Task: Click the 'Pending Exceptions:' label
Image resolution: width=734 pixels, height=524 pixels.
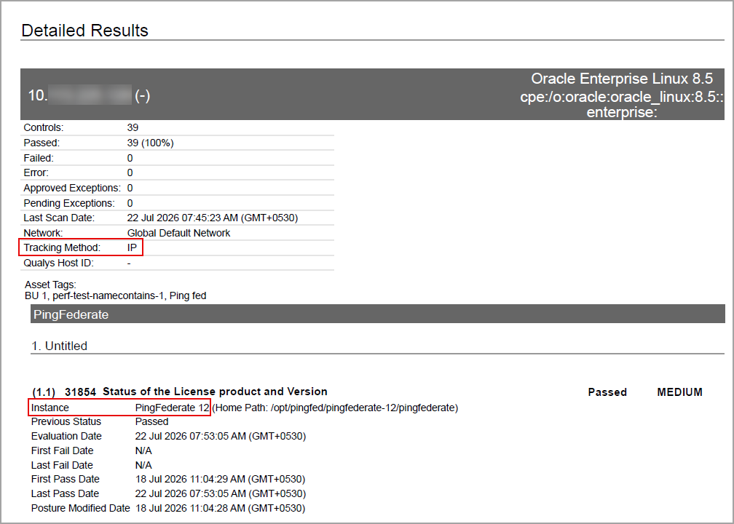Action: [x=69, y=203]
